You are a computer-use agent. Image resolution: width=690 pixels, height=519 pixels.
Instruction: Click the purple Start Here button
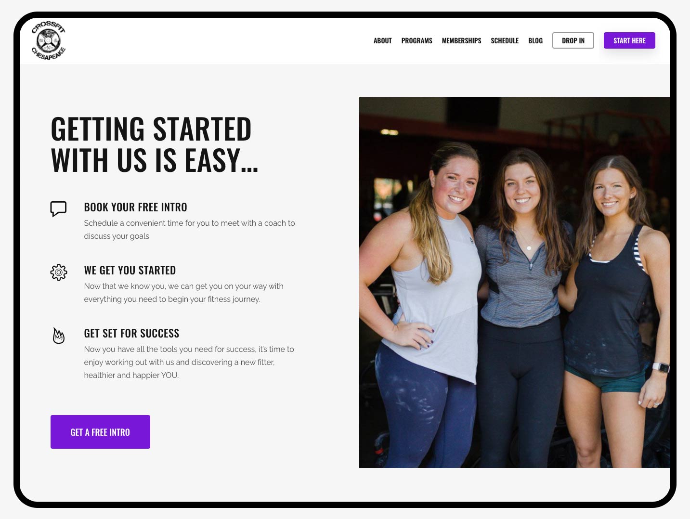coord(629,40)
